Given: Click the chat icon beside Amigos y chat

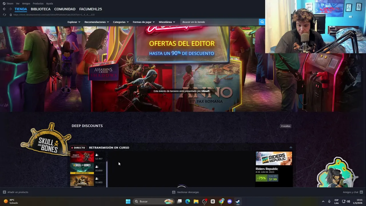Looking at the screenshot, I should pos(361,192).
